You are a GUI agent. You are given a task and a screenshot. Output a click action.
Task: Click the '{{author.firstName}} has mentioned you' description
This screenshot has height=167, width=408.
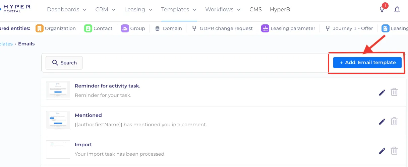[141, 125]
